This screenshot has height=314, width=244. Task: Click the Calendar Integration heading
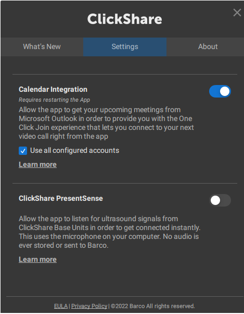click(53, 89)
